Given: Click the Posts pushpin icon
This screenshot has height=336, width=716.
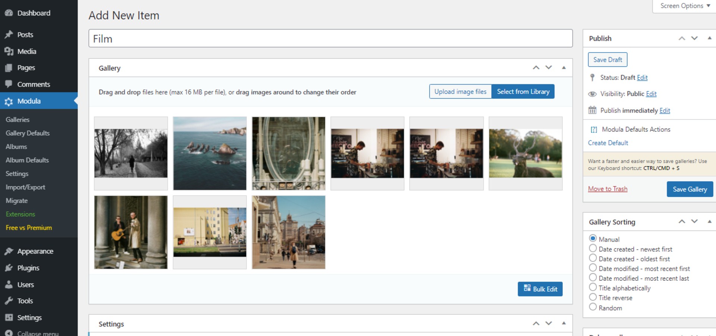Looking at the screenshot, I should tap(9, 35).
